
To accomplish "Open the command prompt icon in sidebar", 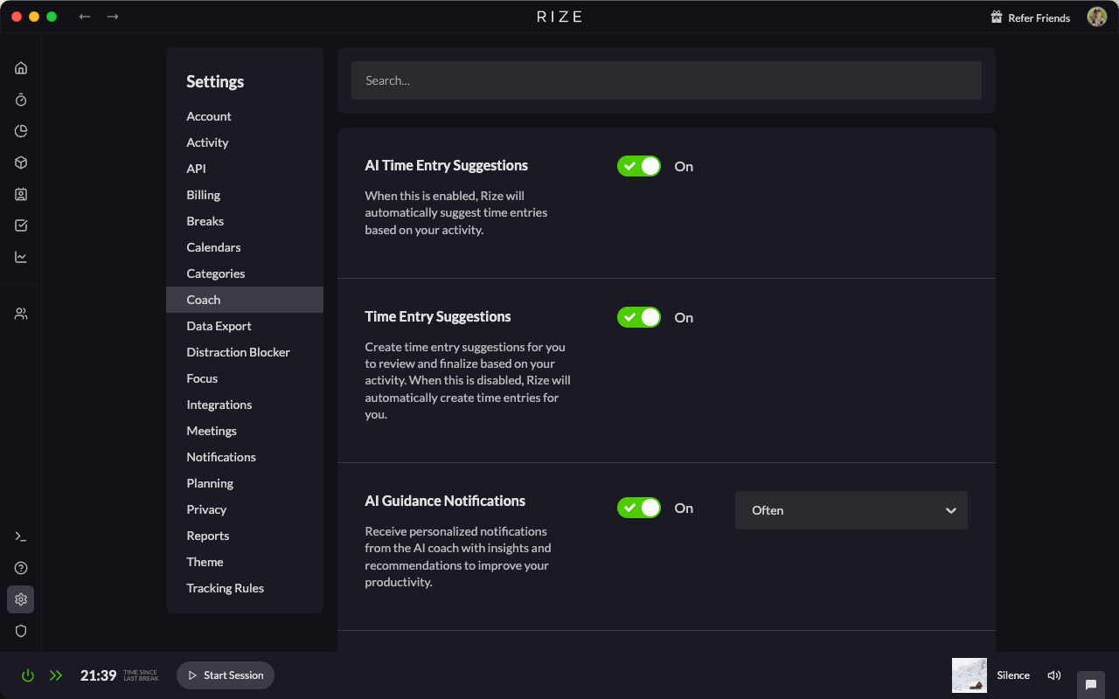I will (x=21, y=536).
